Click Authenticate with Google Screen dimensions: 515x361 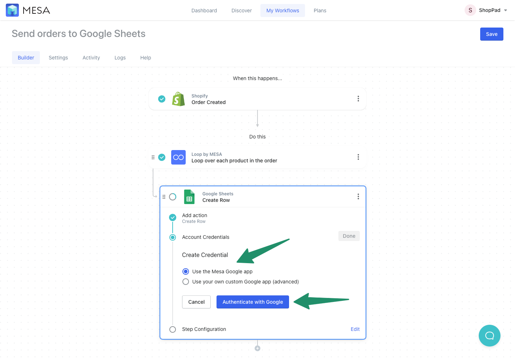point(253,302)
